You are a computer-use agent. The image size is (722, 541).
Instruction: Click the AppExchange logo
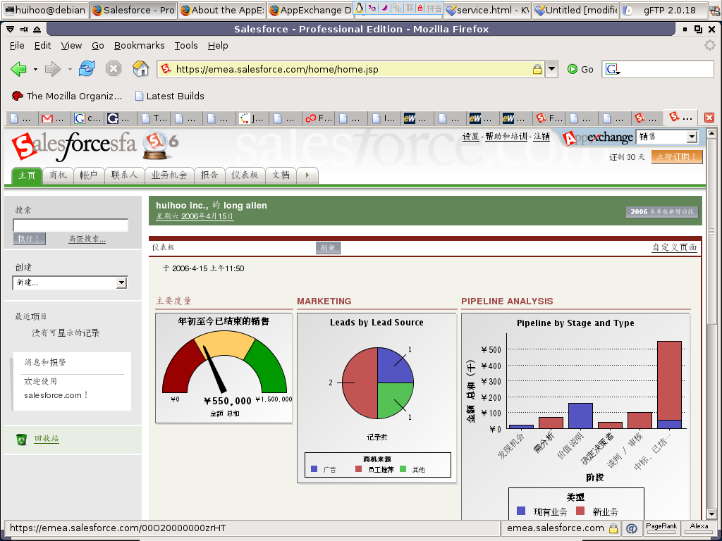click(x=598, y=137)
